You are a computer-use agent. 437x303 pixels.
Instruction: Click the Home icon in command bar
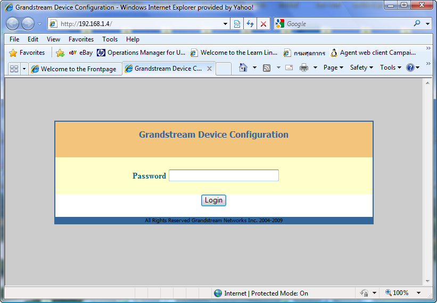pyautogui.click(x=243, y=68)
